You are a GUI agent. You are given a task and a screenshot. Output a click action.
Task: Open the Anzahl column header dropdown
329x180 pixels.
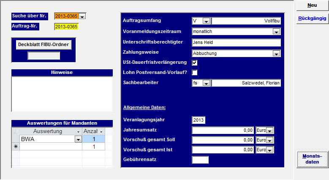pos(101,132)
